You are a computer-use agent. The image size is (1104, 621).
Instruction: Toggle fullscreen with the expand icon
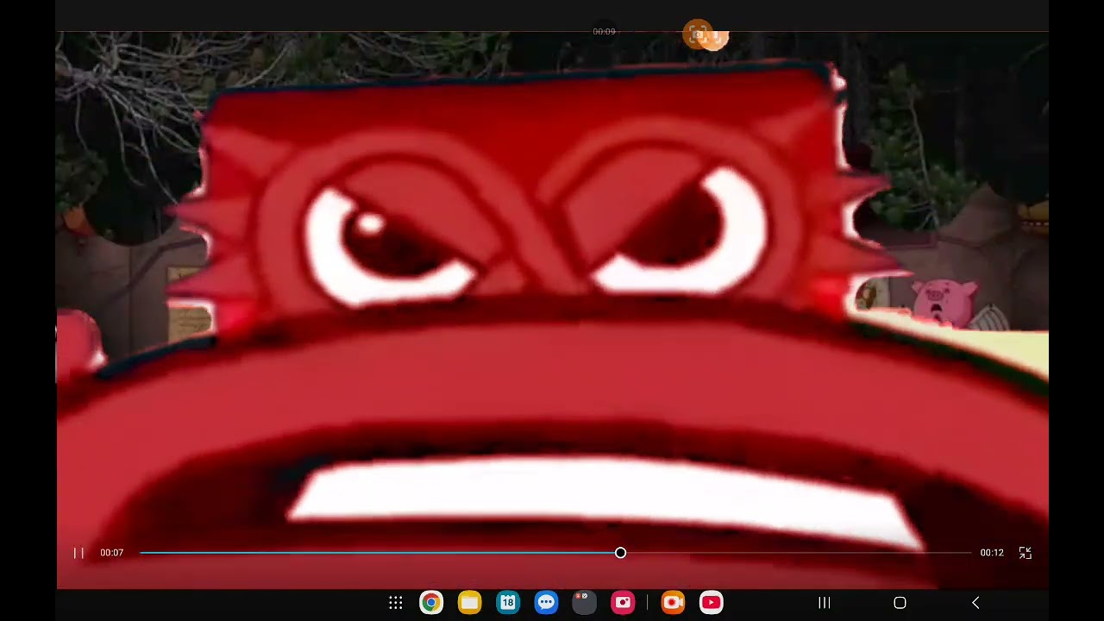tap(1025, 553)
